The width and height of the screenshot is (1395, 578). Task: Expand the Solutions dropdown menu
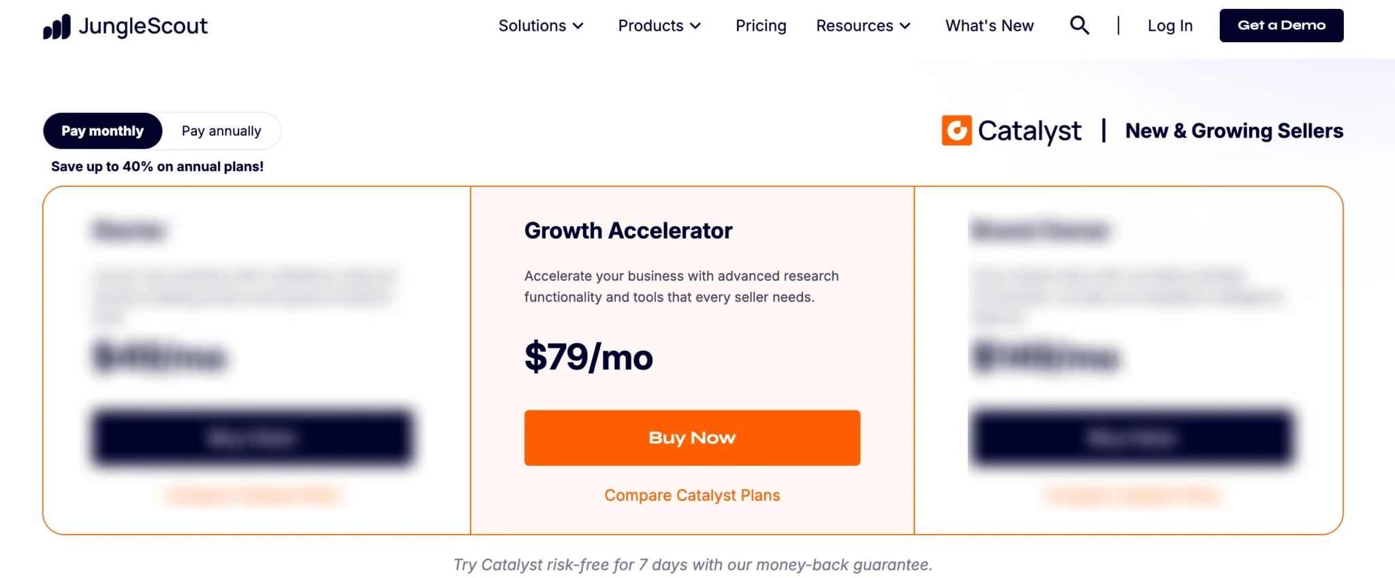pyautogui.click(x=540, y=25)
